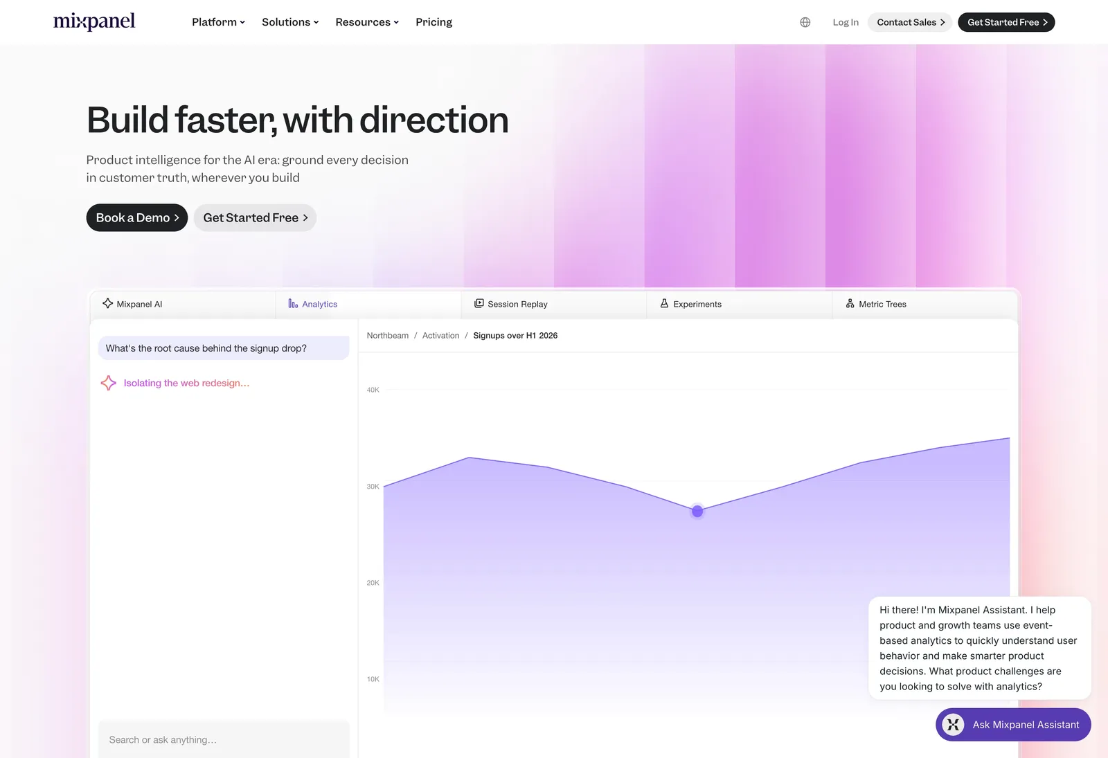The height and width of the screenshot is (758, 1108).
Task: Expand the Solutions menu
Action: pyautogui.click(x=290, y=22)
